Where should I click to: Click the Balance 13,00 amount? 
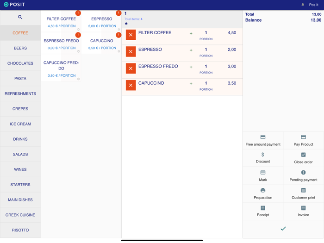[316, 20]
